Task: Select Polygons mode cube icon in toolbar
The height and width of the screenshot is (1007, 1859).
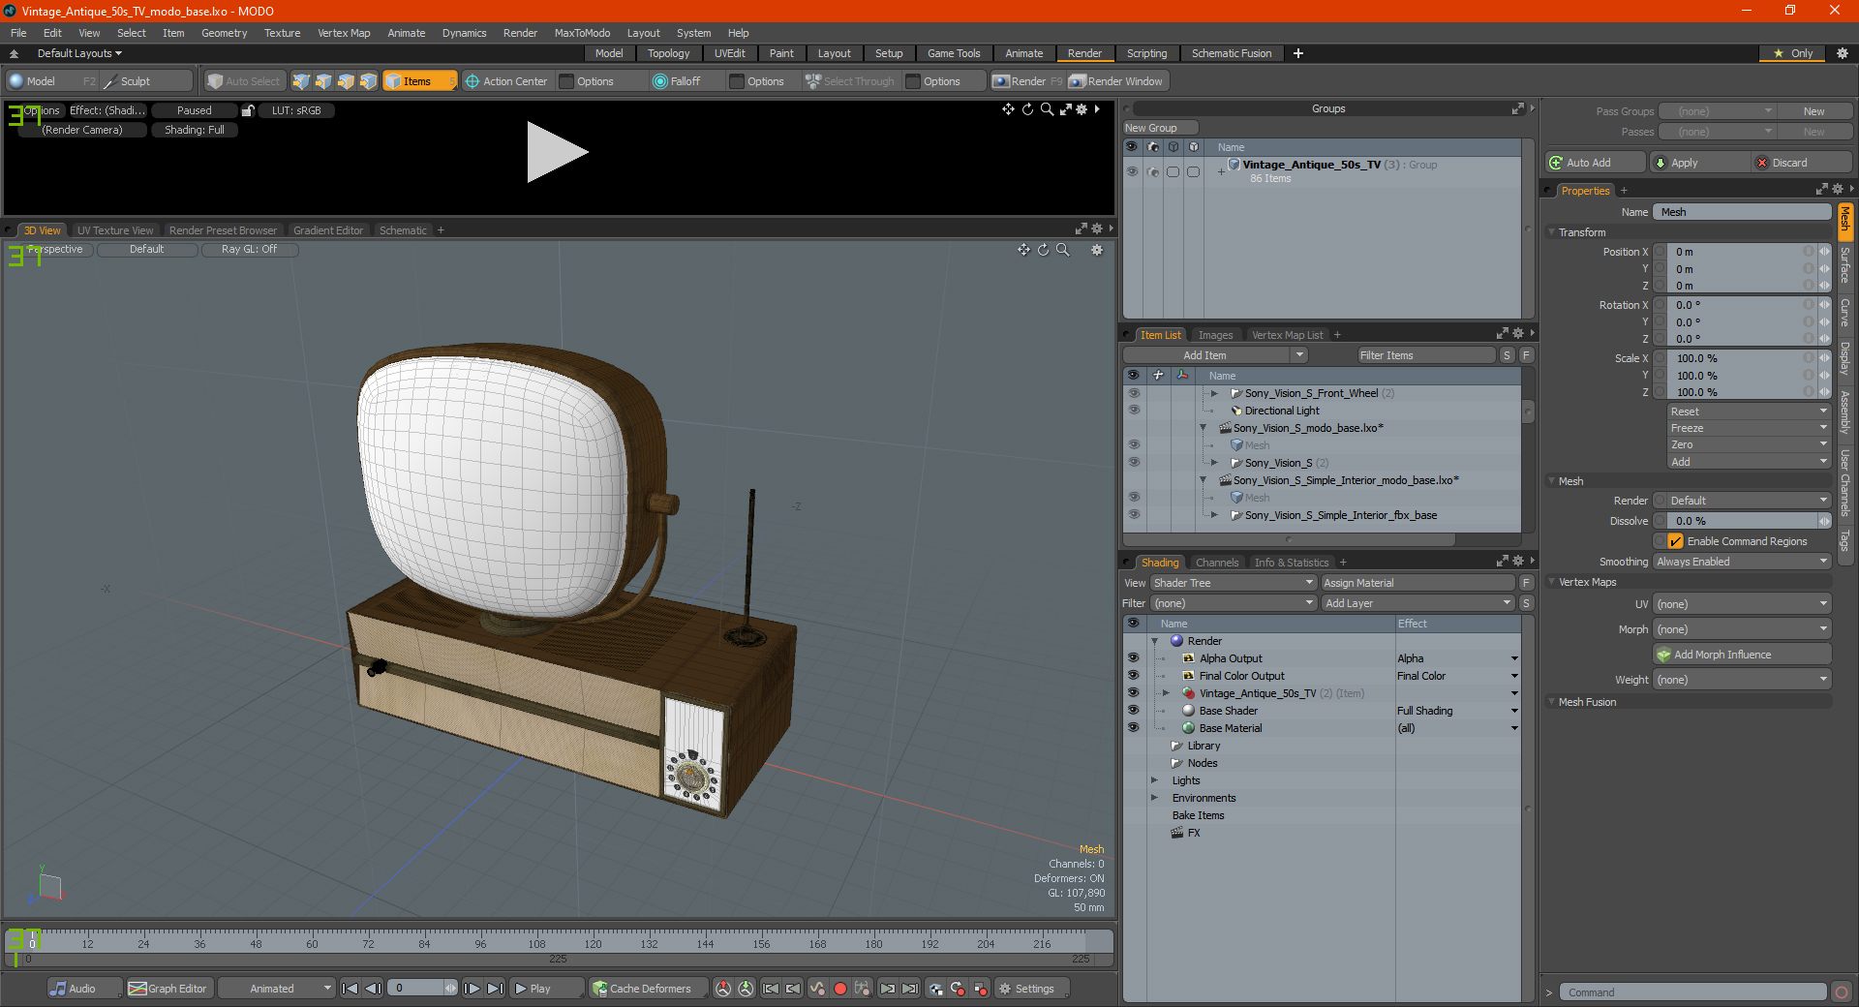Action: point(346,81)
